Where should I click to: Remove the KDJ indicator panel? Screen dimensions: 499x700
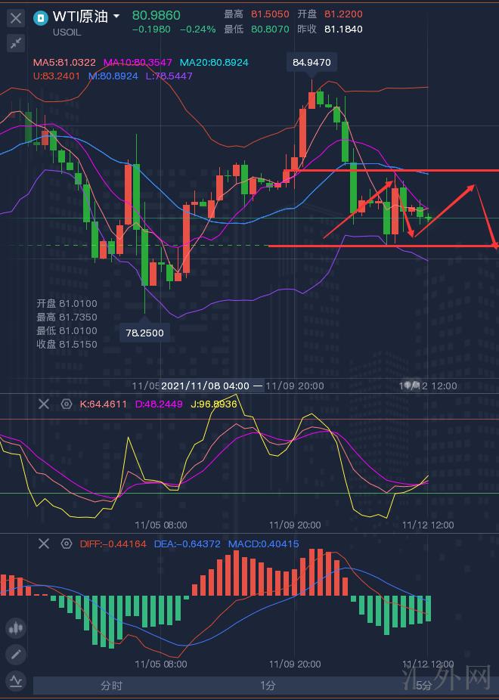coord(44,404)
